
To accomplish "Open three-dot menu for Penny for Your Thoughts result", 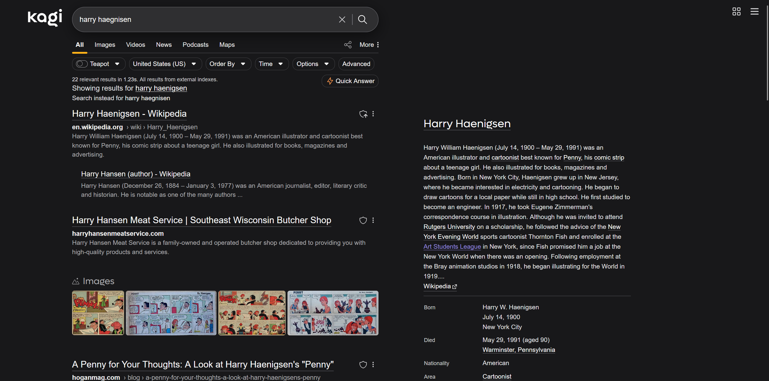I will pyautogui.click(x=373, y=364).
